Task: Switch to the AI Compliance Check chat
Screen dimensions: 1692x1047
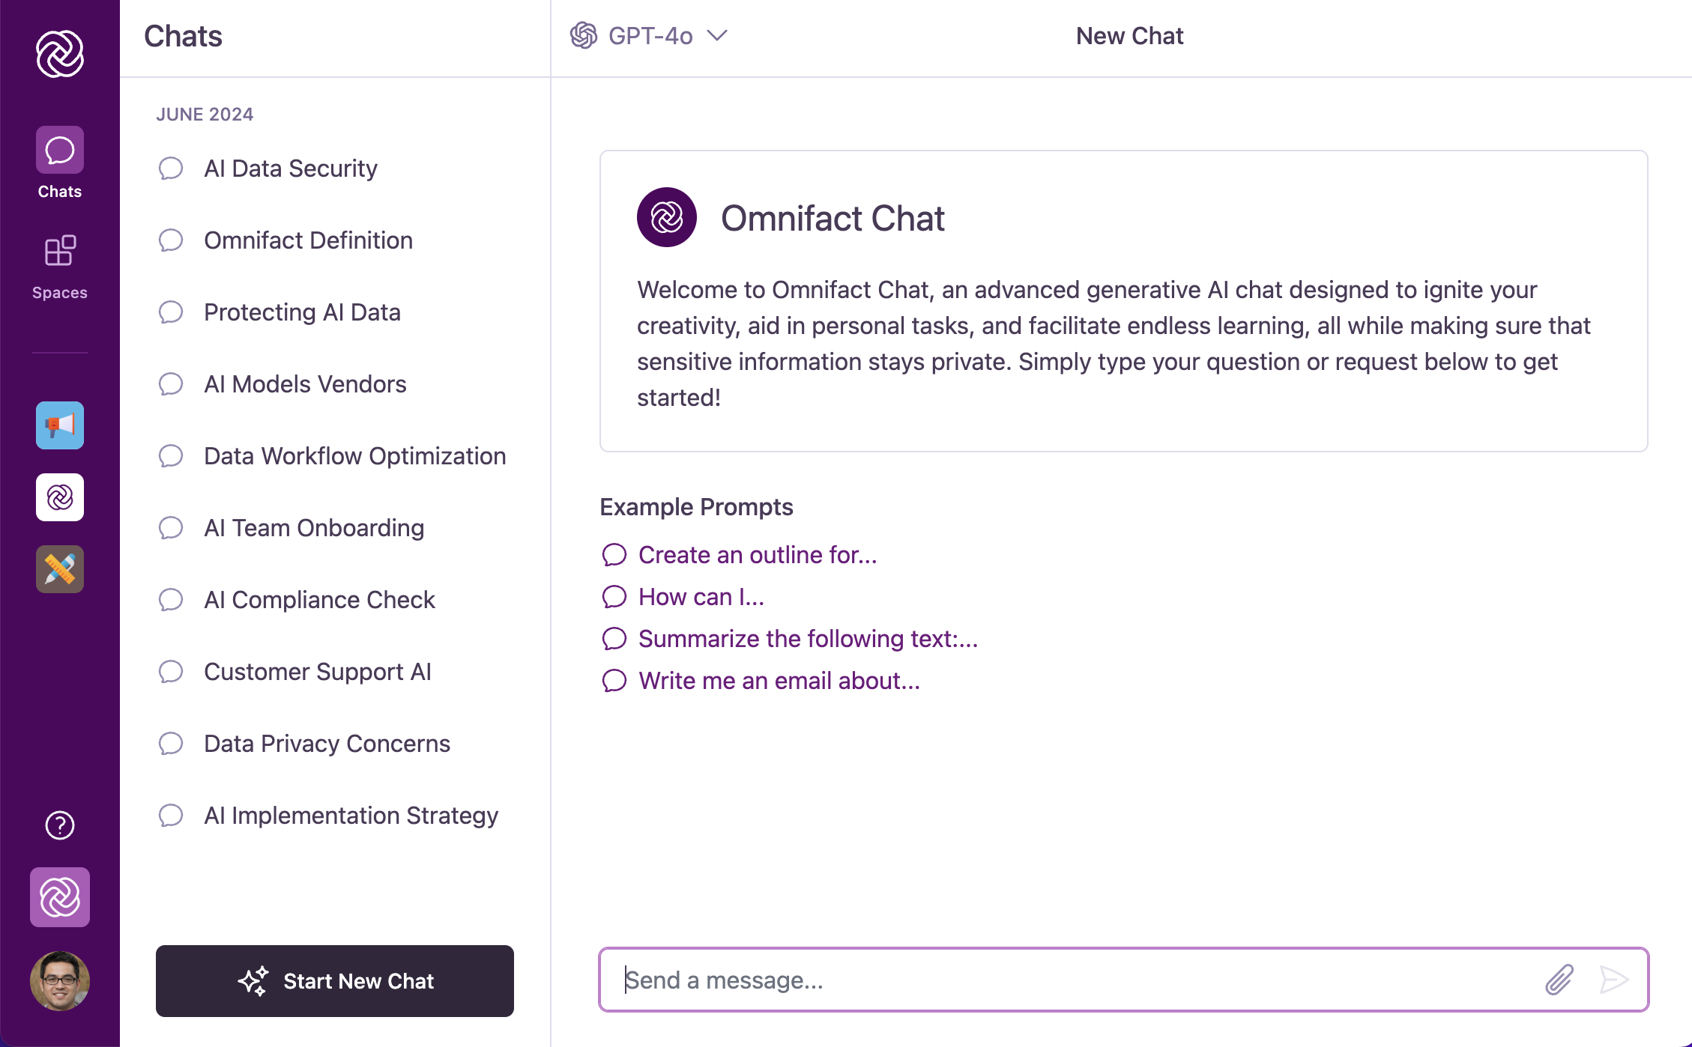Action: click(x=320, y=600)
